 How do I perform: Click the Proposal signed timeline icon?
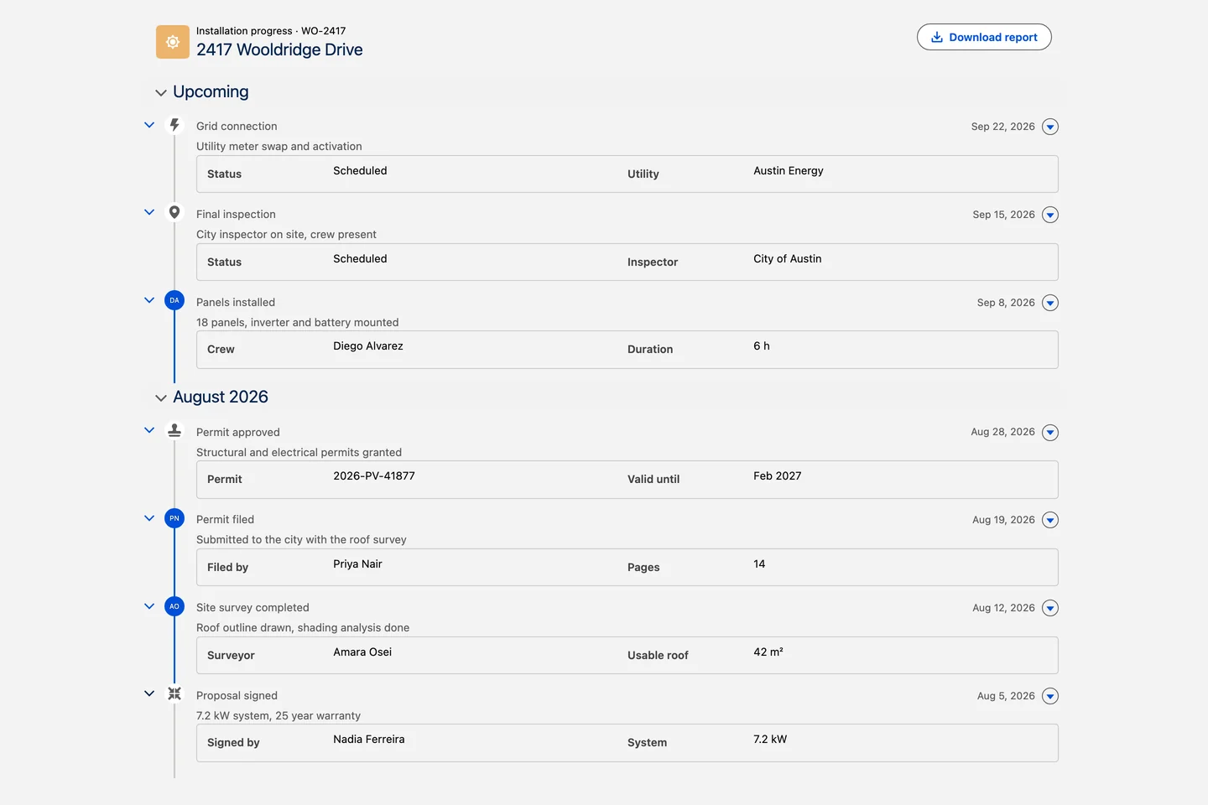pyautogui.click(x=174, y=693)
